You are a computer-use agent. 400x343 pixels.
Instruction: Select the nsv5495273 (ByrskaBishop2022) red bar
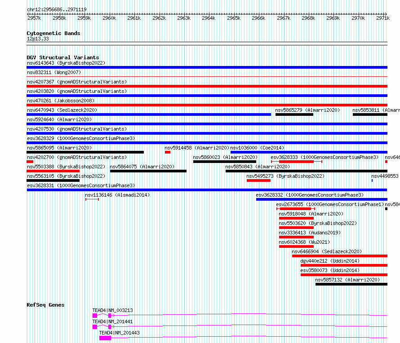click(x=258, y=180)
